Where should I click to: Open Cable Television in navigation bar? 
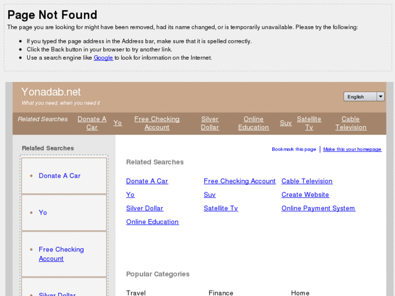tap(350, 123)
